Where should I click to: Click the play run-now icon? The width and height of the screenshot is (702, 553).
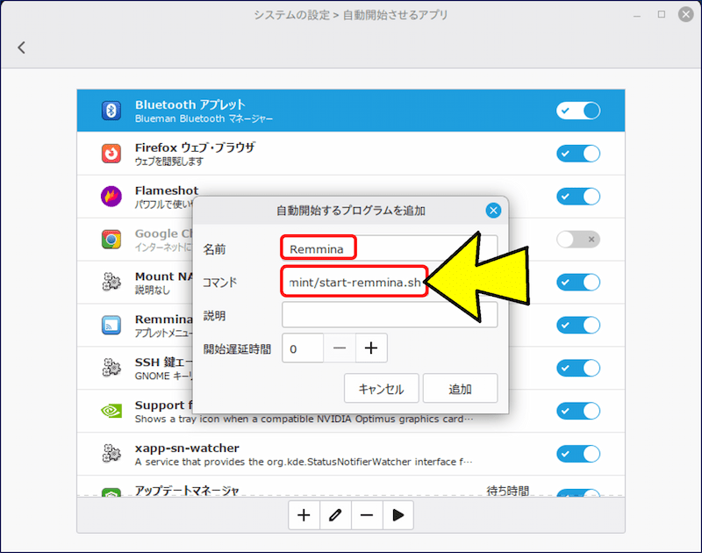point(398,515)
